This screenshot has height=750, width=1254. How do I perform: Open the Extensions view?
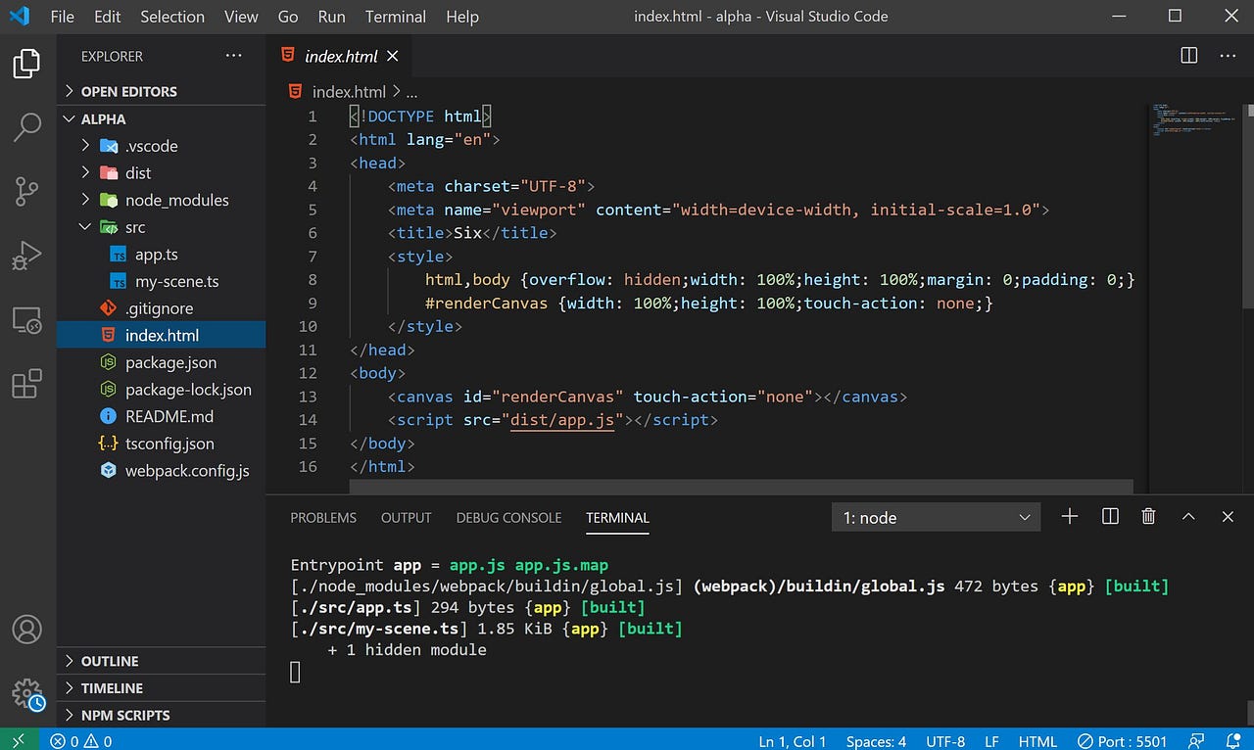tap(25, 384)
